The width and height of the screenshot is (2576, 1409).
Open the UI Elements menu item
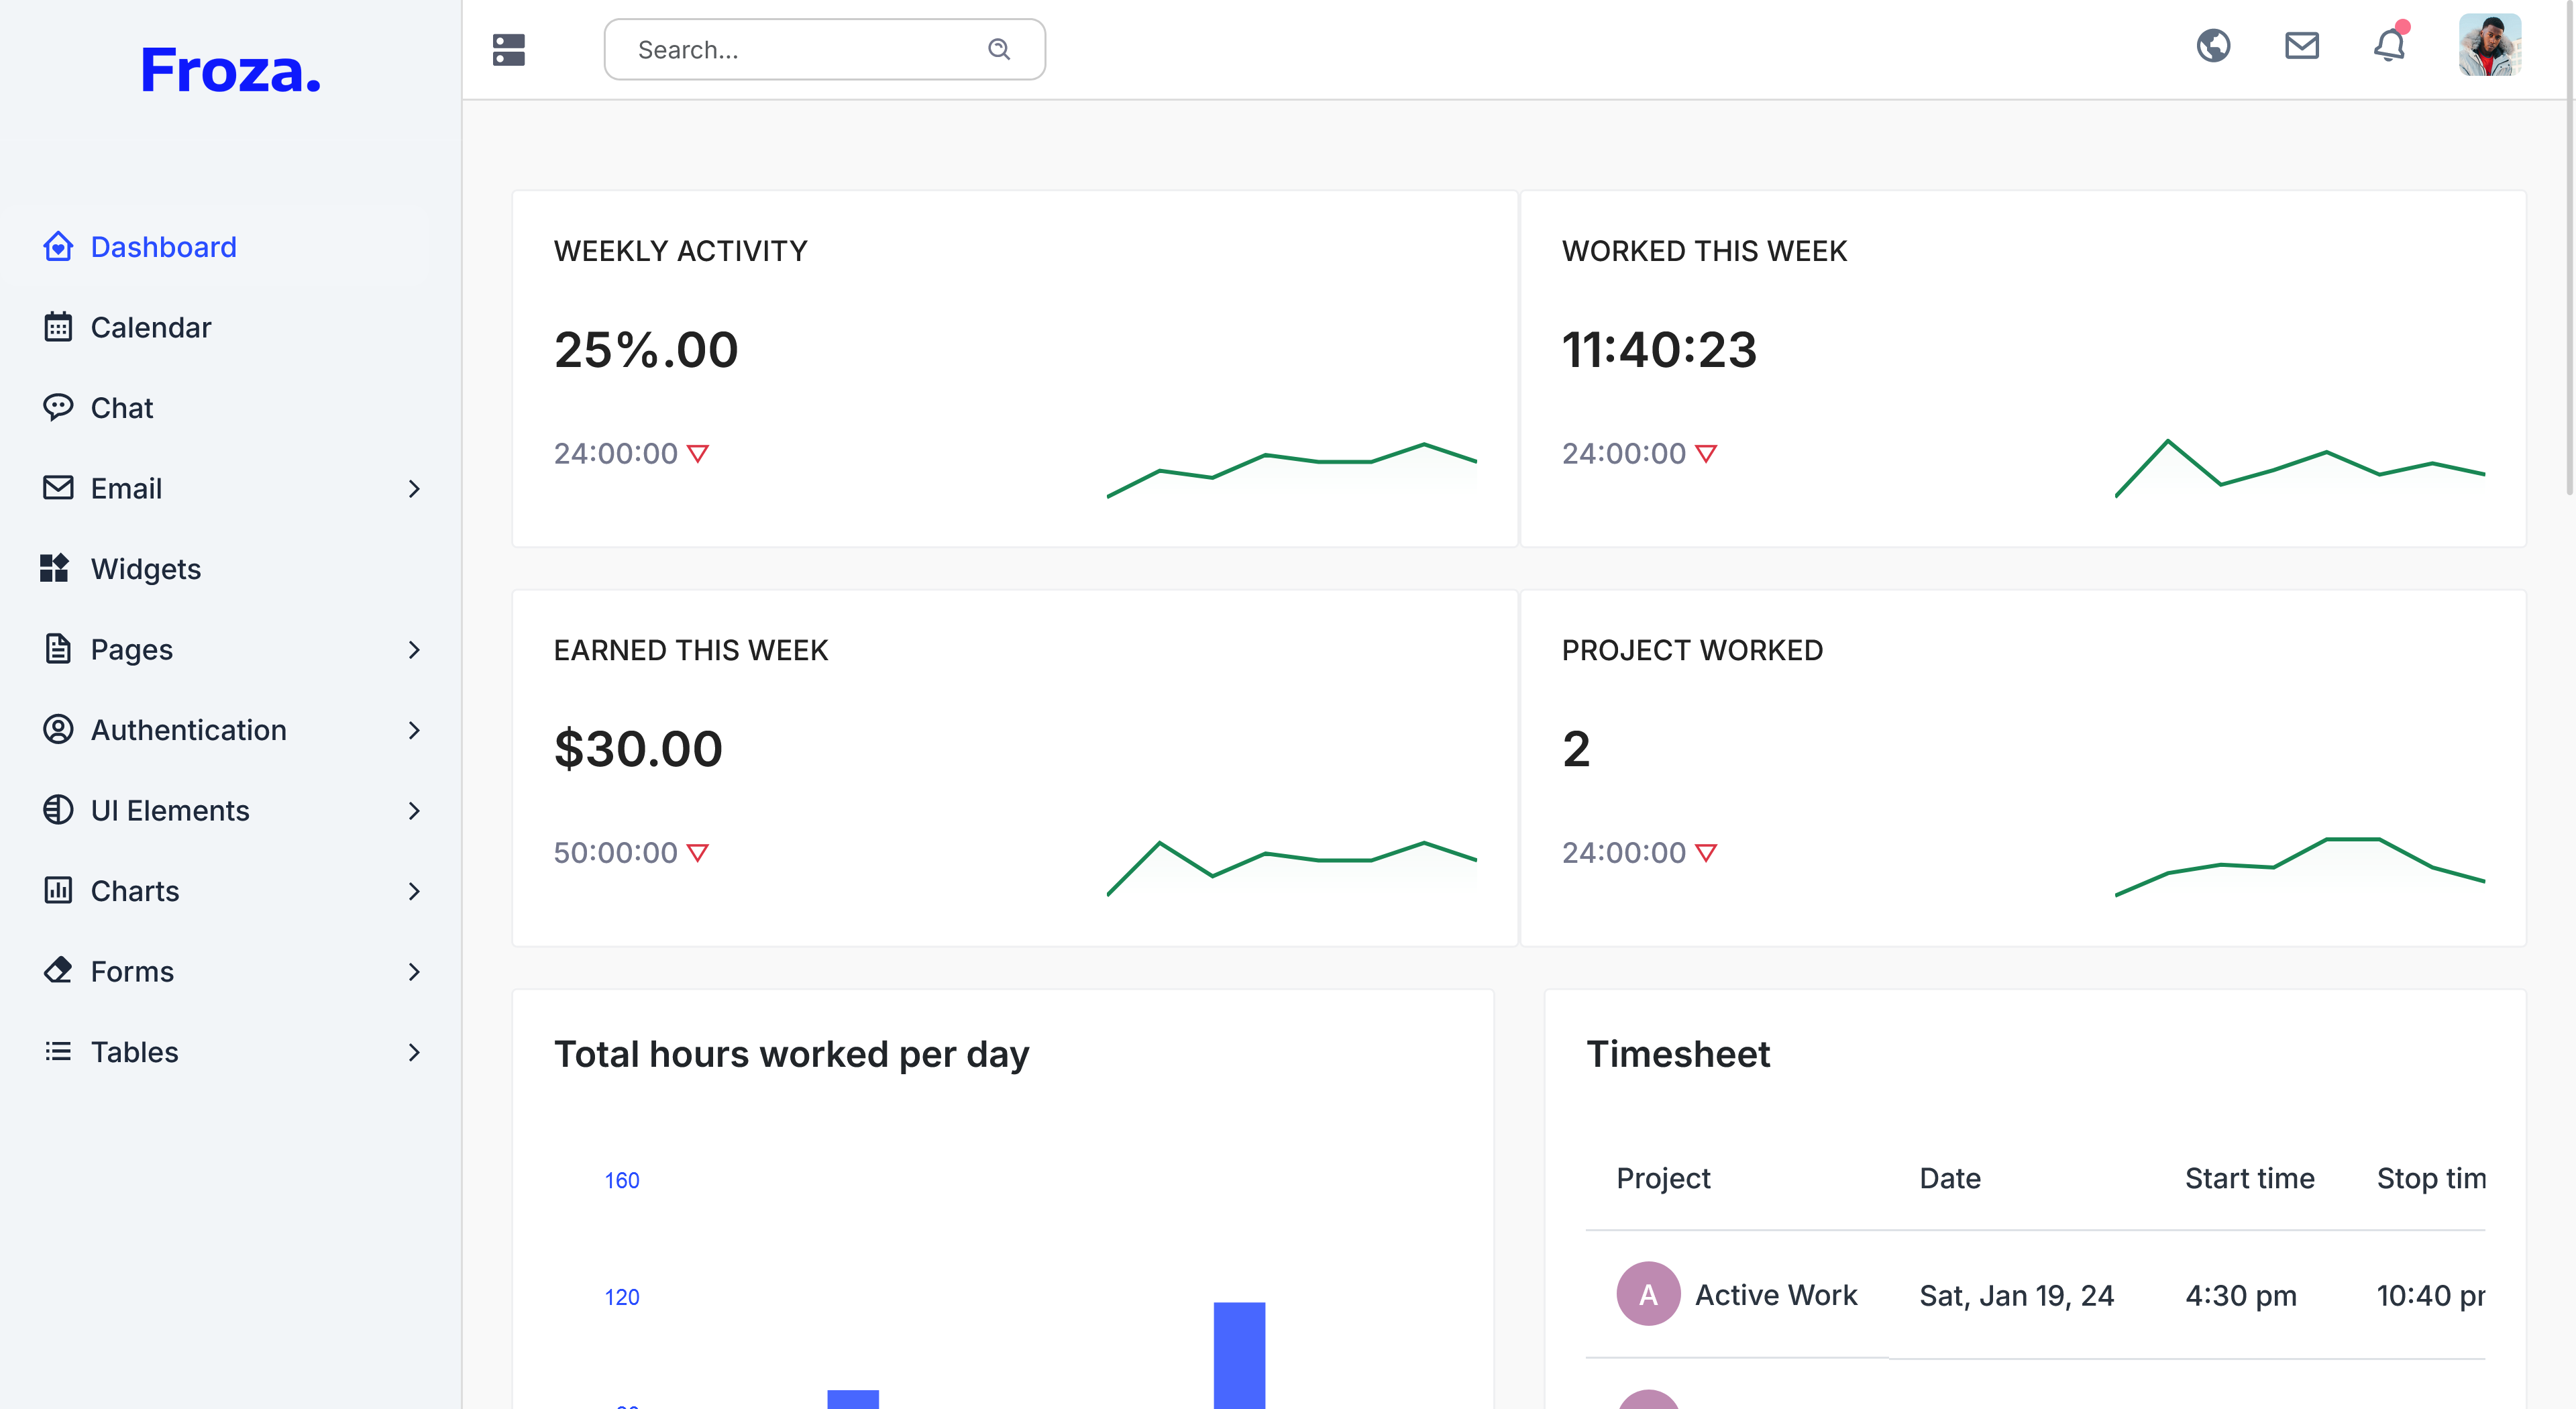click(x=170, y=810)
